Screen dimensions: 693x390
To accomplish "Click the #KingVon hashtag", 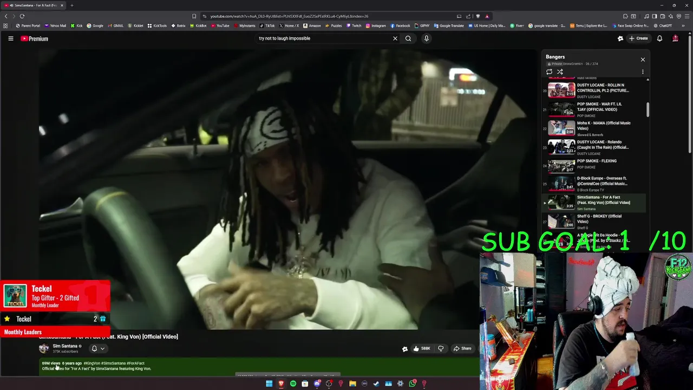I will click(92, 363).
